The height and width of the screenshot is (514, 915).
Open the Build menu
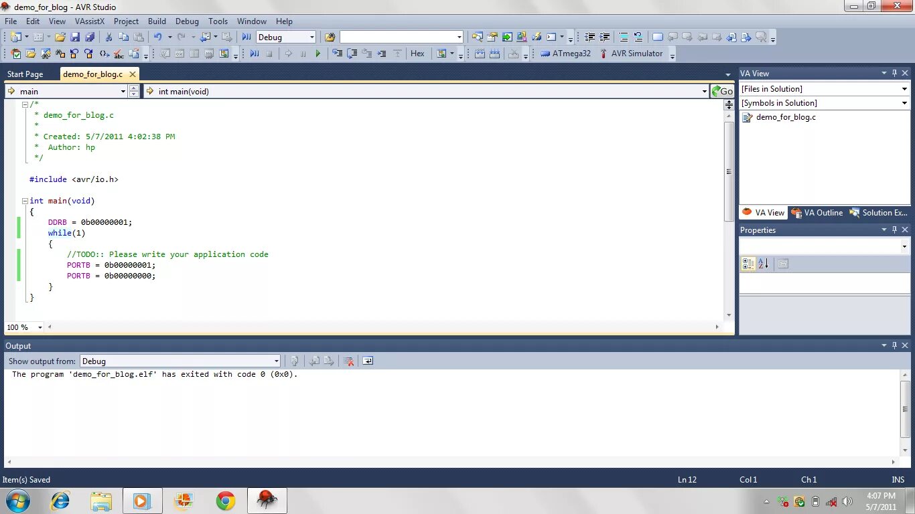click(157, 21)
